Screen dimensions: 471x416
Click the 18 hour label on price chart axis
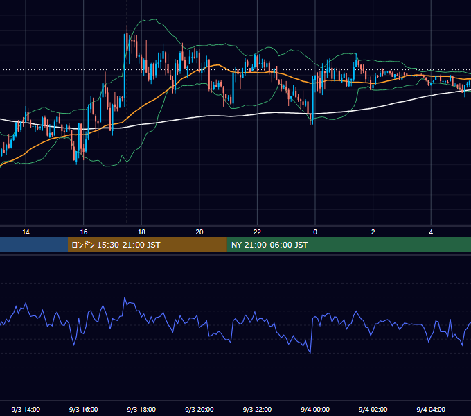click(141, 232)
